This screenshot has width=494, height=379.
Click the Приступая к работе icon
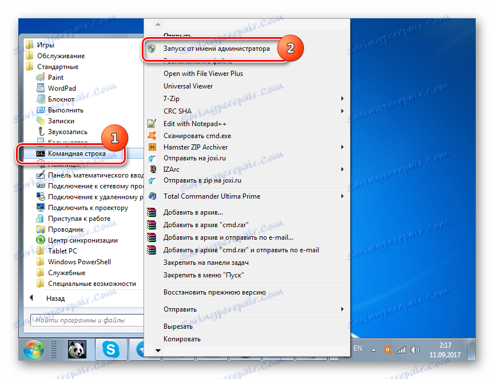click(x=41, y=218)
